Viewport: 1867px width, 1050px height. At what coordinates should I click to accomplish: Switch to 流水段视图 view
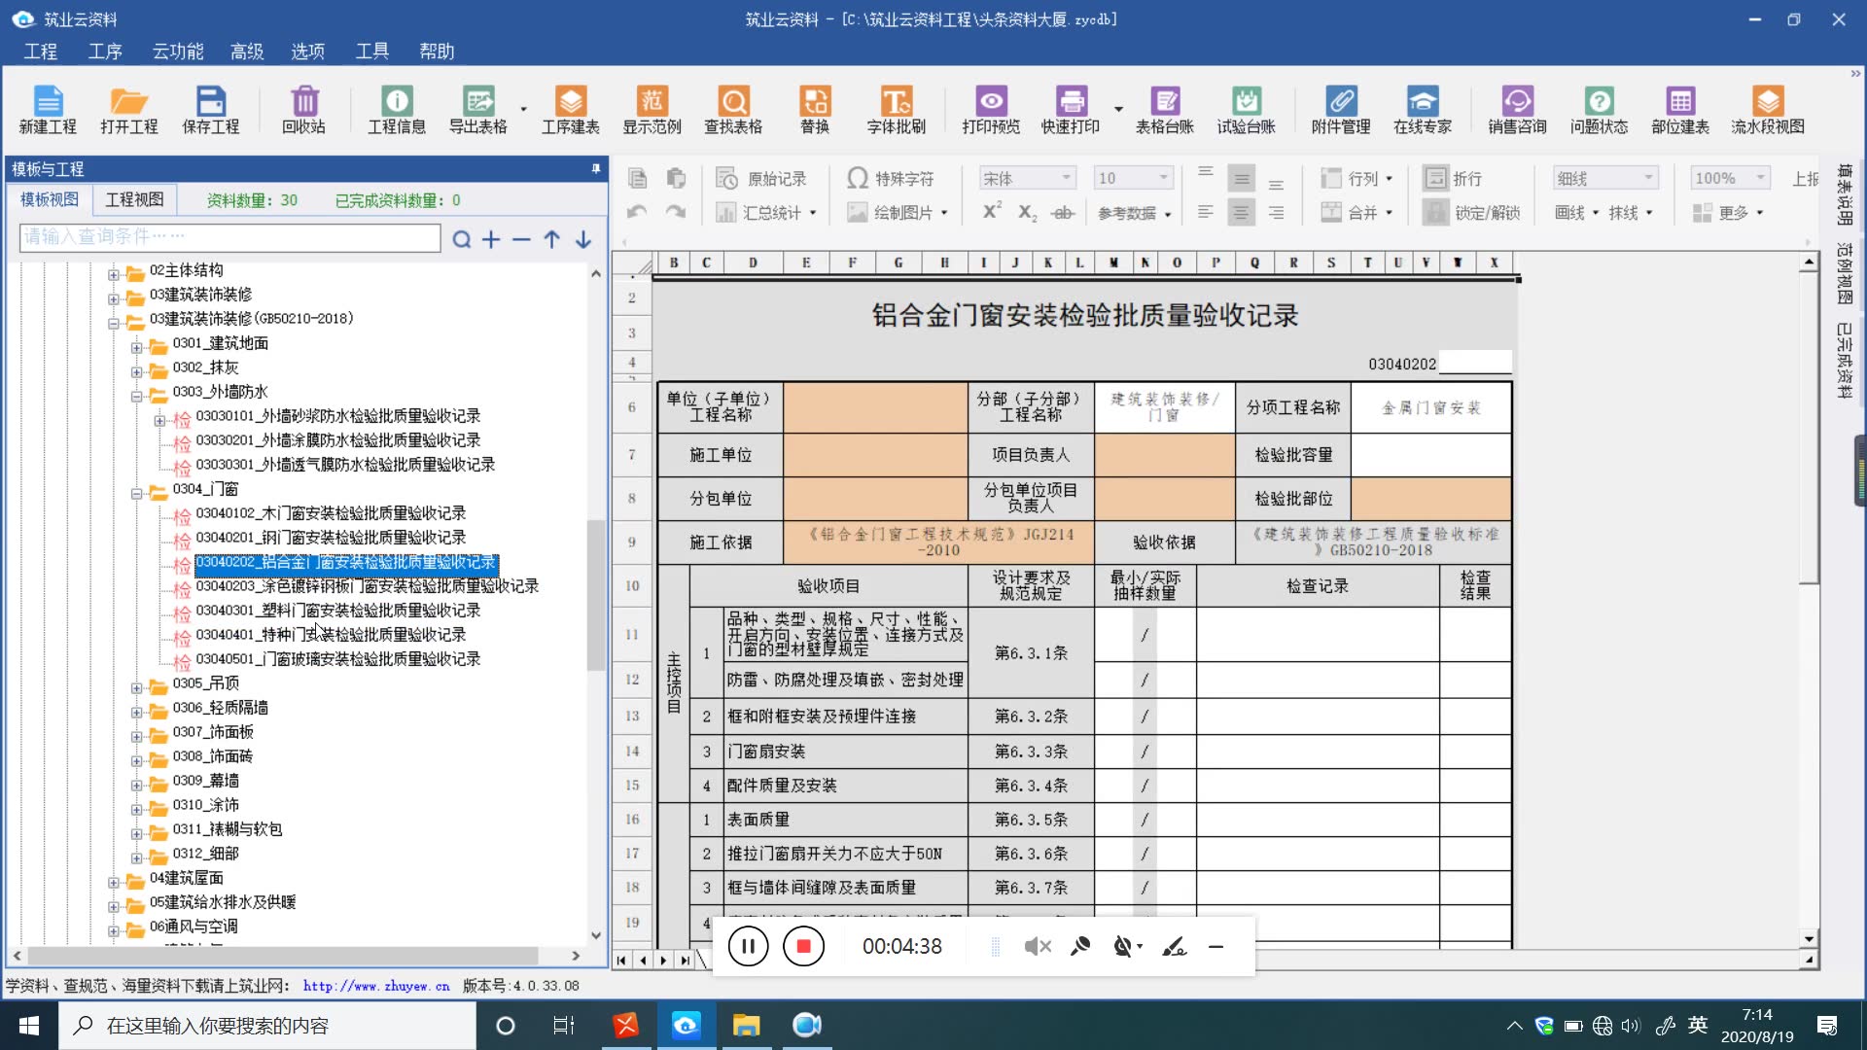point(1768,109)
